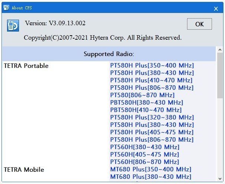Click the OK button
This screenshot has height=184, width=225.
point(199,24)
